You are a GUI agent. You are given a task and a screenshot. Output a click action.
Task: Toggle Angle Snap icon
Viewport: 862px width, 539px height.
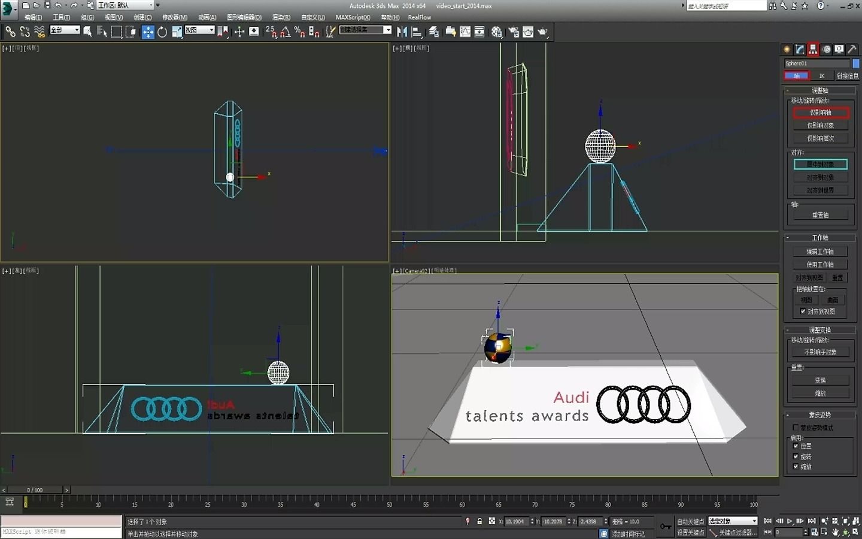[x=286, y=32]
